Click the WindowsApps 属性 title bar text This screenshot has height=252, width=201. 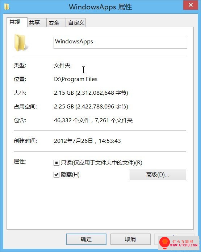pyautogui.click(x=100, y=7)
